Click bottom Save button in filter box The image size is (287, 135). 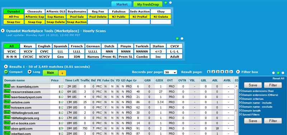pos(253,121)
